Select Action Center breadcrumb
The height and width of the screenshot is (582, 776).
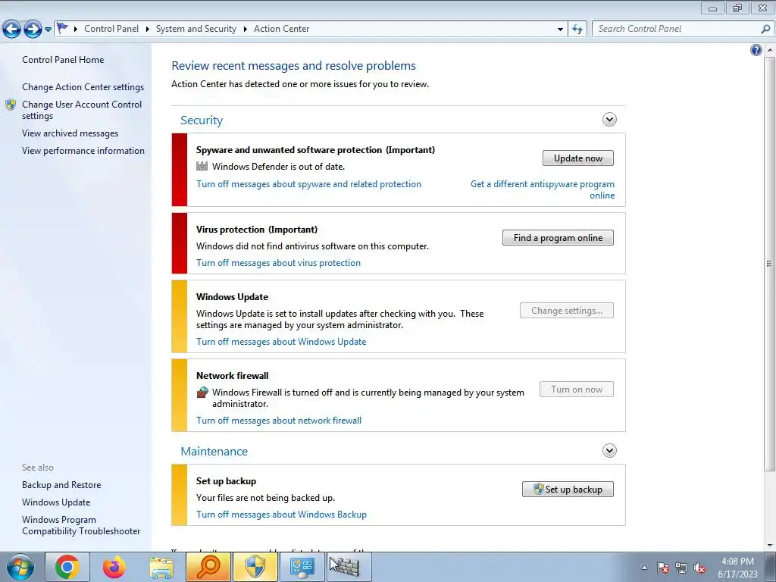[x=282, y=29]
